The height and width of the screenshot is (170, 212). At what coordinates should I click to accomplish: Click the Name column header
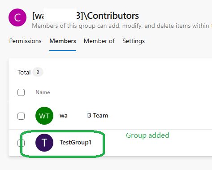point(43,92)
